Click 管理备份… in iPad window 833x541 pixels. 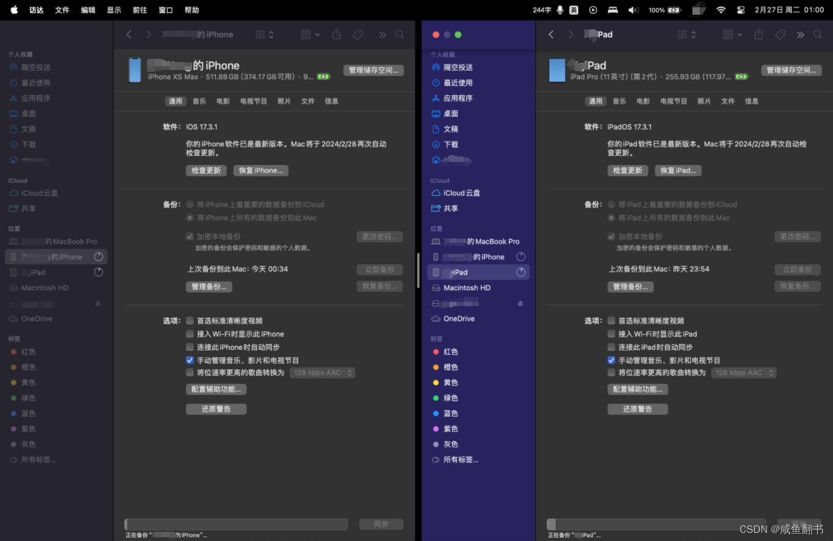[x=630, y=286]
